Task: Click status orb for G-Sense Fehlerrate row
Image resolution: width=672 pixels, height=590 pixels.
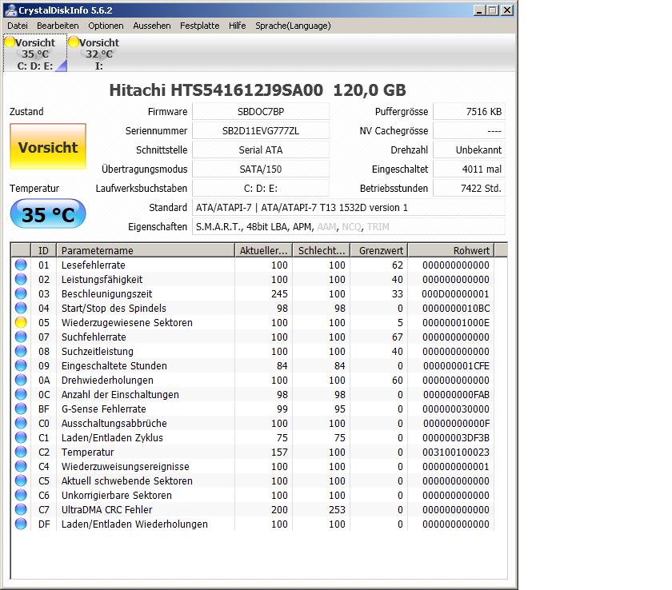Action: coord(21,409)
